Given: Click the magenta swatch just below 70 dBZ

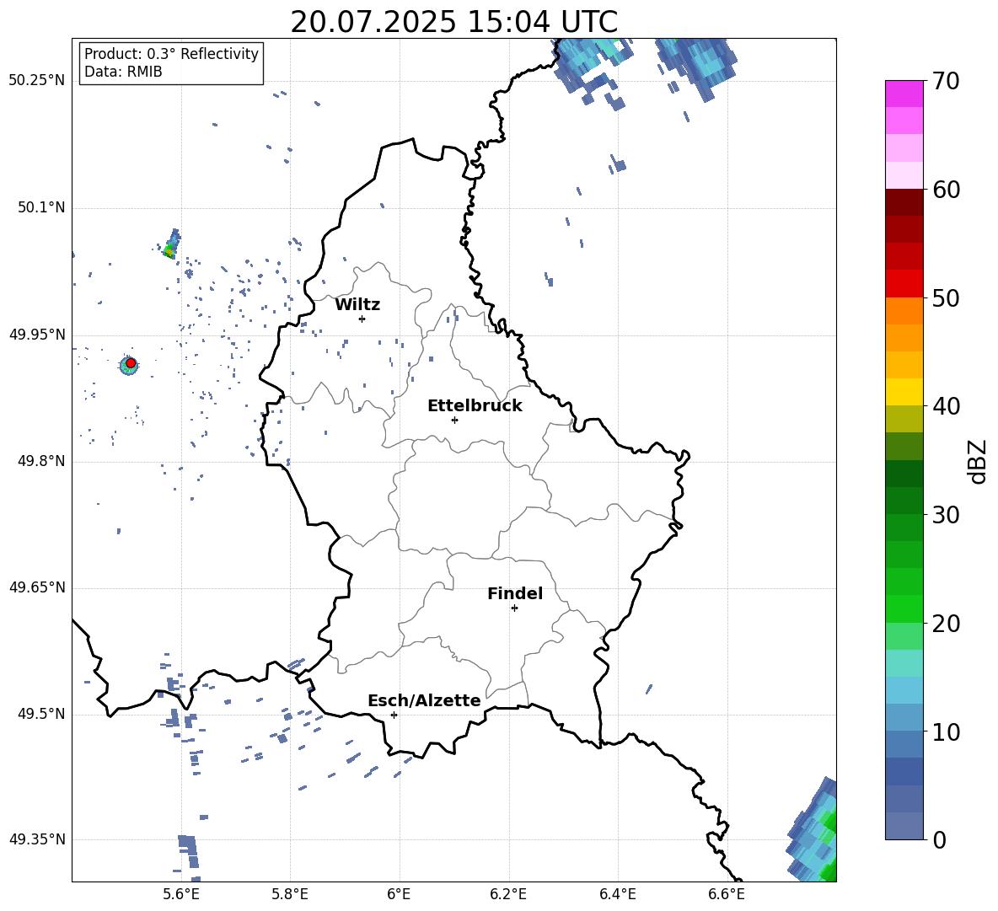Looking at the screenshot, I should click(904, 94).
